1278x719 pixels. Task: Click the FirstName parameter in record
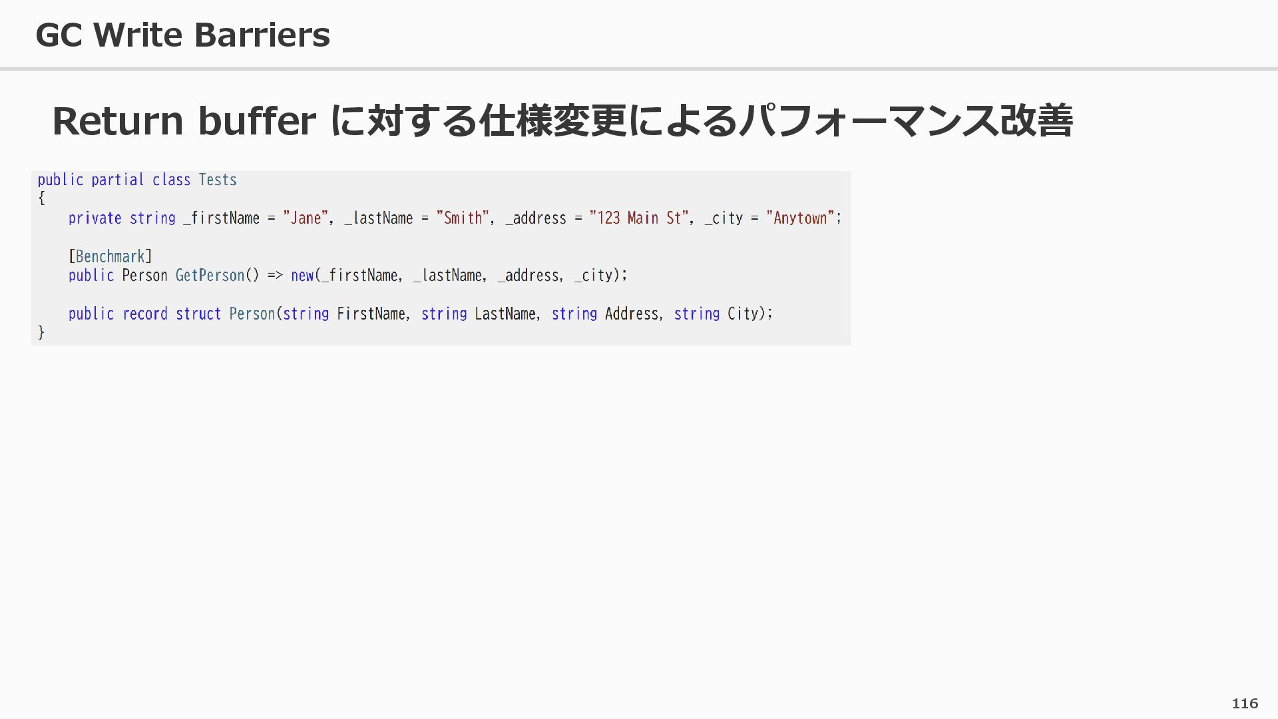tap(371, 314)
